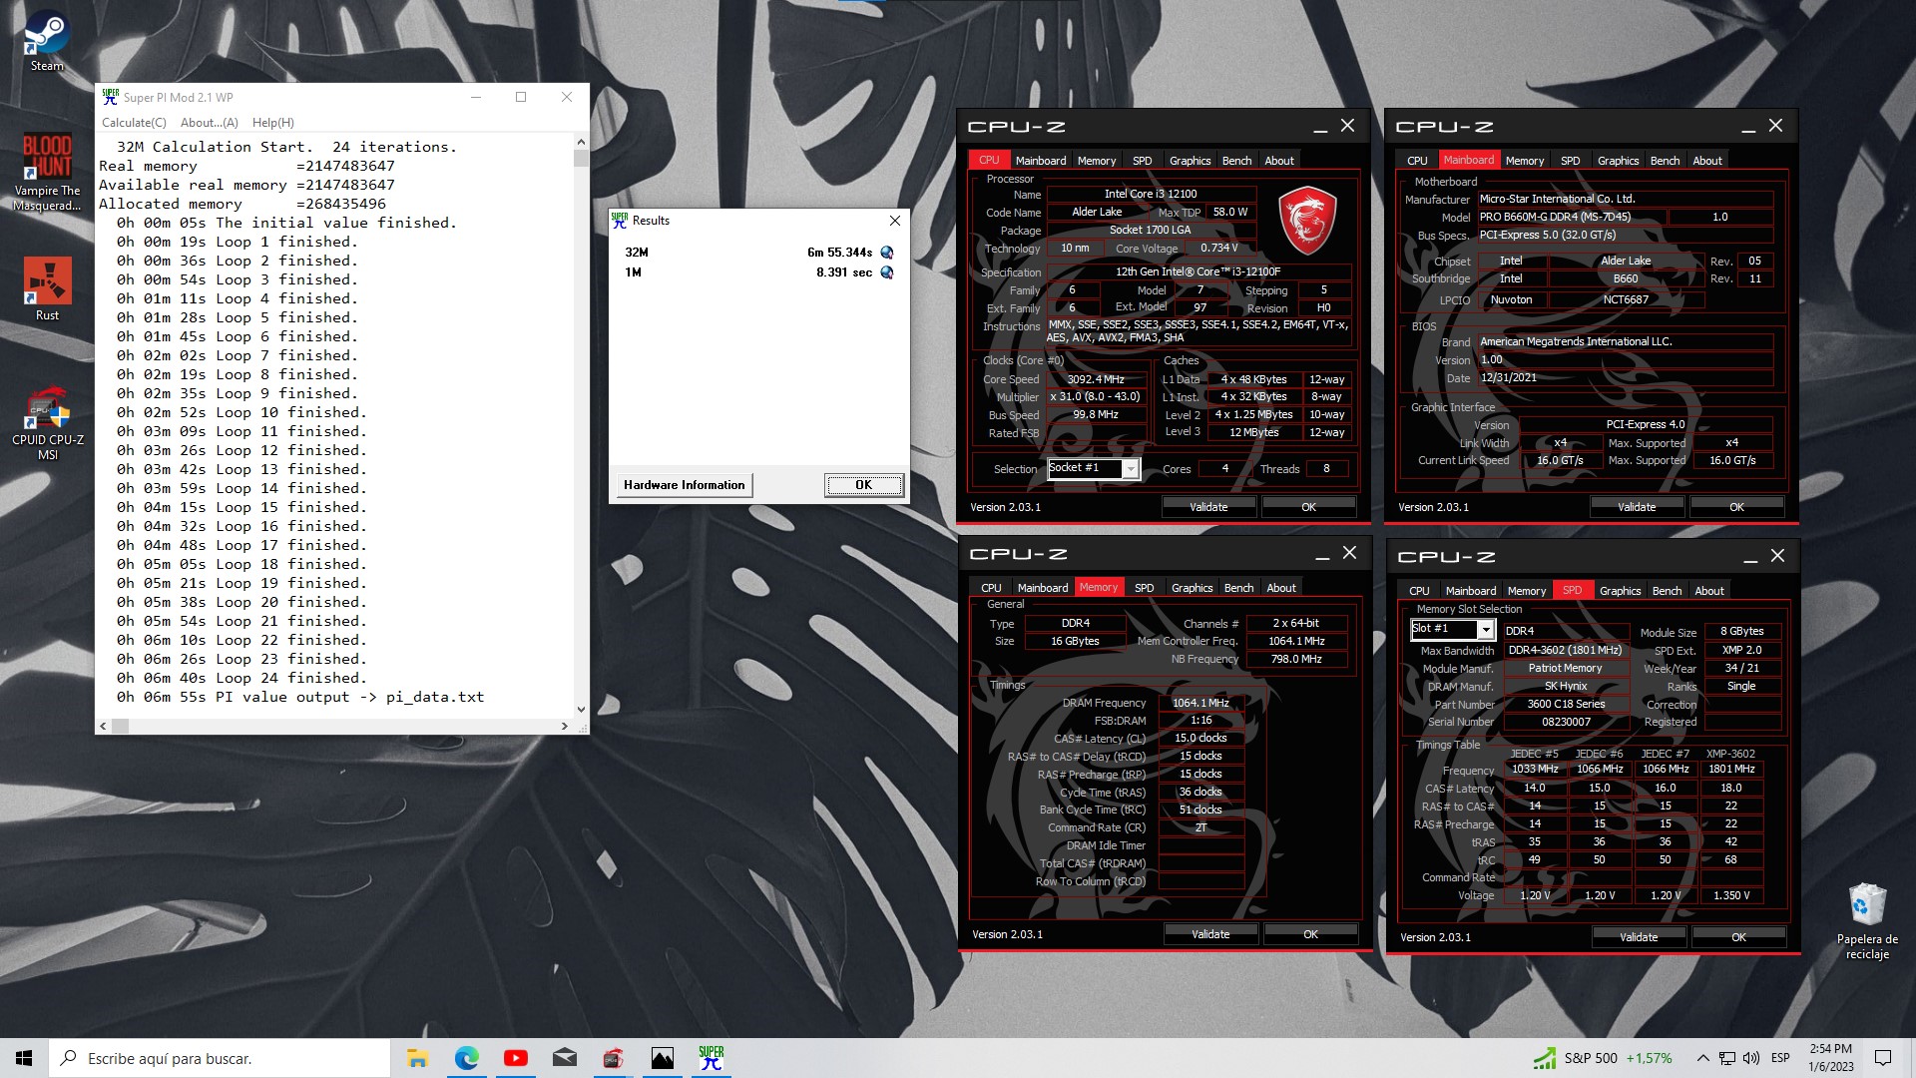Image resolution: width=1916 pixels, height=1078 pixels.
Task: Open Bench tab in top-left CPU-Z window
Action: click(1236, 160)
